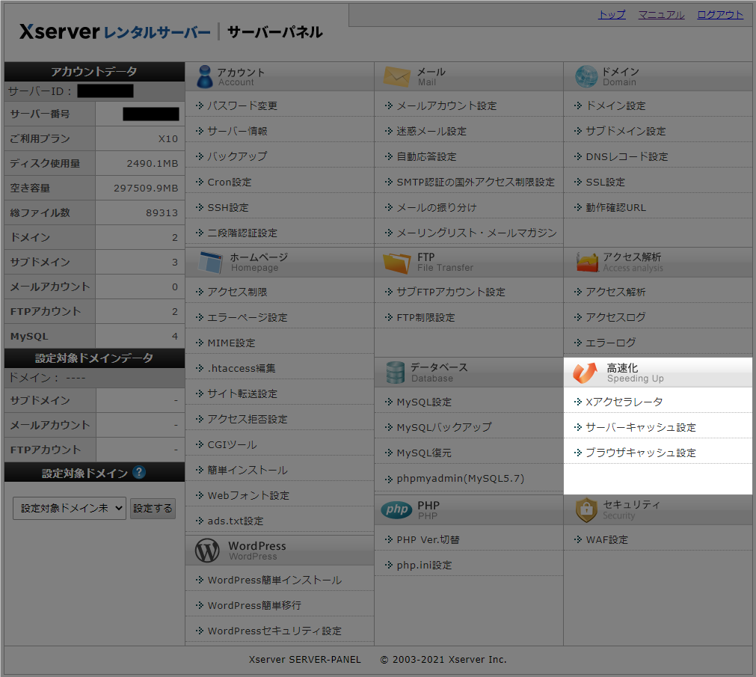Open 簡単インストール under ホームページ
756x677 pixels.
(248, 470)
